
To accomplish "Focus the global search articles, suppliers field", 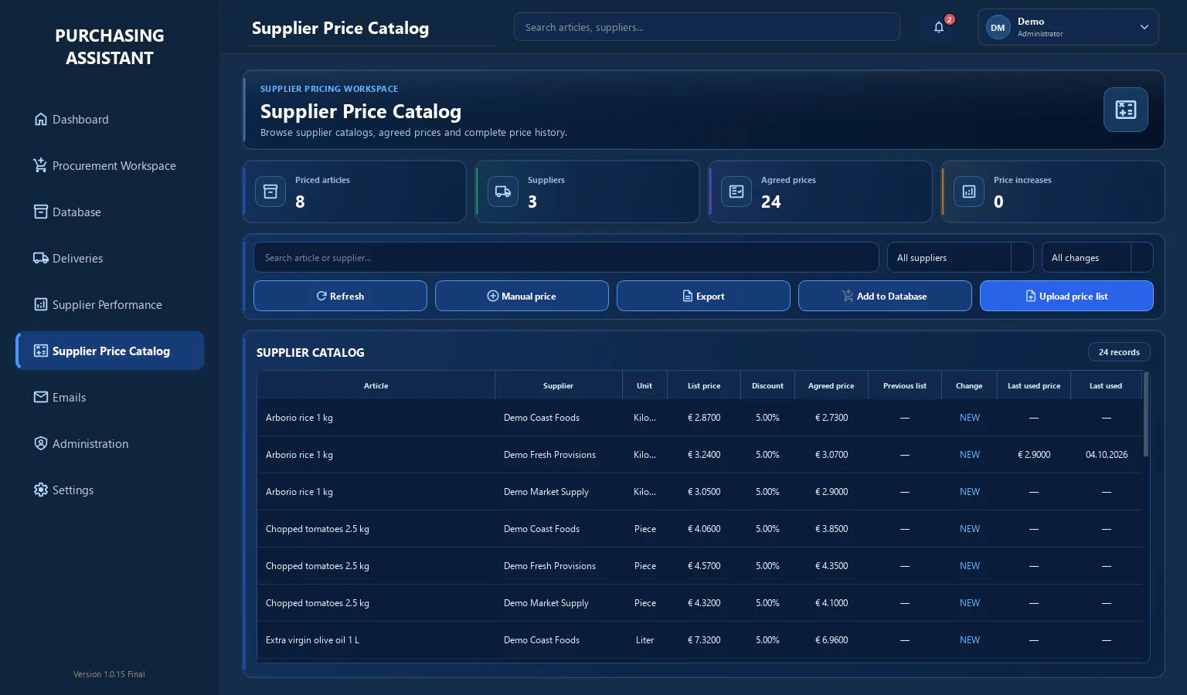I will coord(707,27).
